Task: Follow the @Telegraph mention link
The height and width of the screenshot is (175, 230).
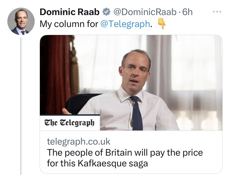Action: [x=125, y=24]
